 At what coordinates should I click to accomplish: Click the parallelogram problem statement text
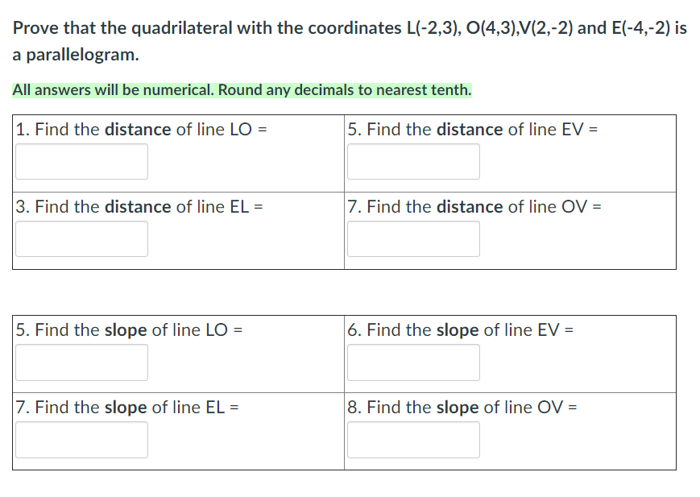(350, 41)
